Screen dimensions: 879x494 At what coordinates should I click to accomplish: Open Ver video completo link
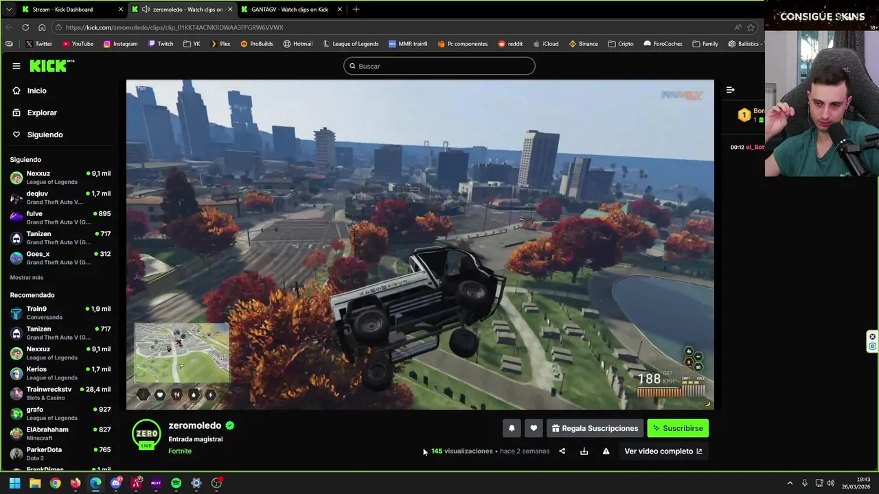point(663,451)
